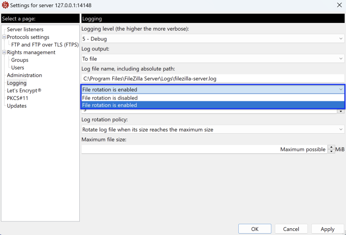Image resolution: width=346 pixels, height=235 pixels.
Task: Open the Let's Encrypt page
Action: click(x=24, y=90)
